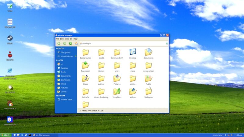Screen dimensions: 244x137
Task: Click the My Android desktop icon
Action: tap(10, 89)
